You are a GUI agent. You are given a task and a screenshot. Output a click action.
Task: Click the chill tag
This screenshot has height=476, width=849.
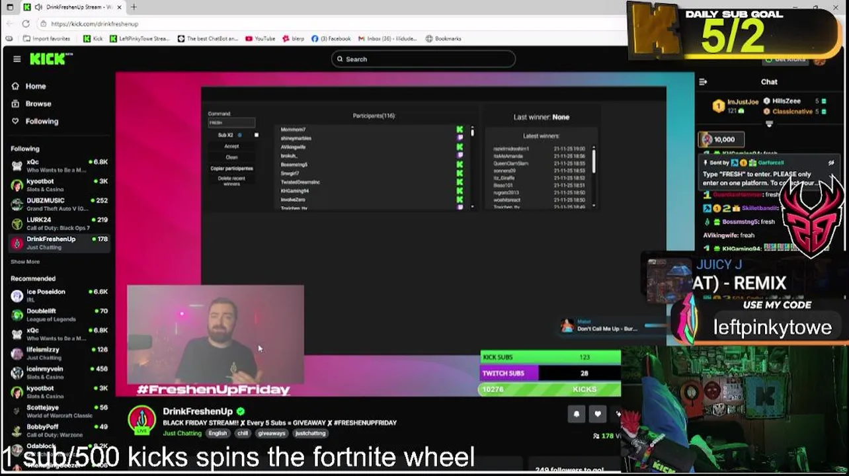[243, 434]
